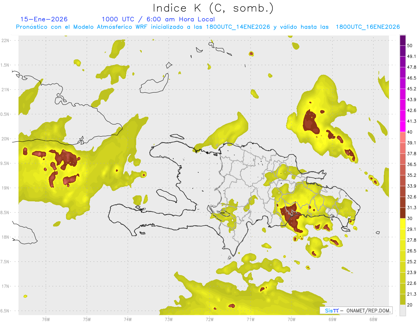
Task: Click the 'Pronóstico con el Modelo Atmosférico WRF' subtitle line
Action: pyautogui.click(x=208, y=27)
